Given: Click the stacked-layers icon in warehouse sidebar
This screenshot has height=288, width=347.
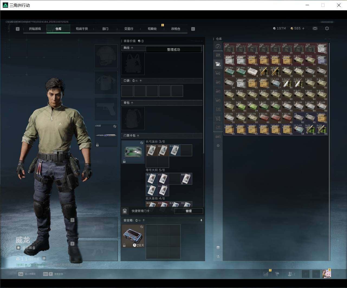Looking at the screenshot, I should coord(218,247).
